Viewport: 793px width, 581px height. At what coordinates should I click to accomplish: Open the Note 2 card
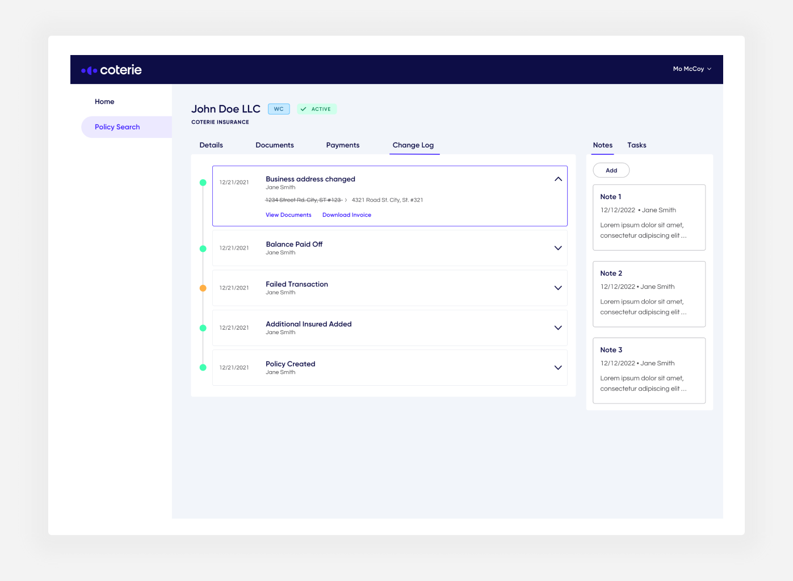click(649, 294)
